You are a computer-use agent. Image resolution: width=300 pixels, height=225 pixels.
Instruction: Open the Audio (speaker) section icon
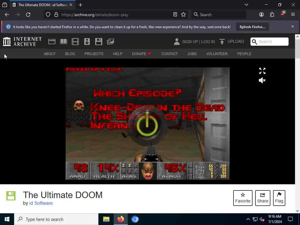click(x=87, y=42)
